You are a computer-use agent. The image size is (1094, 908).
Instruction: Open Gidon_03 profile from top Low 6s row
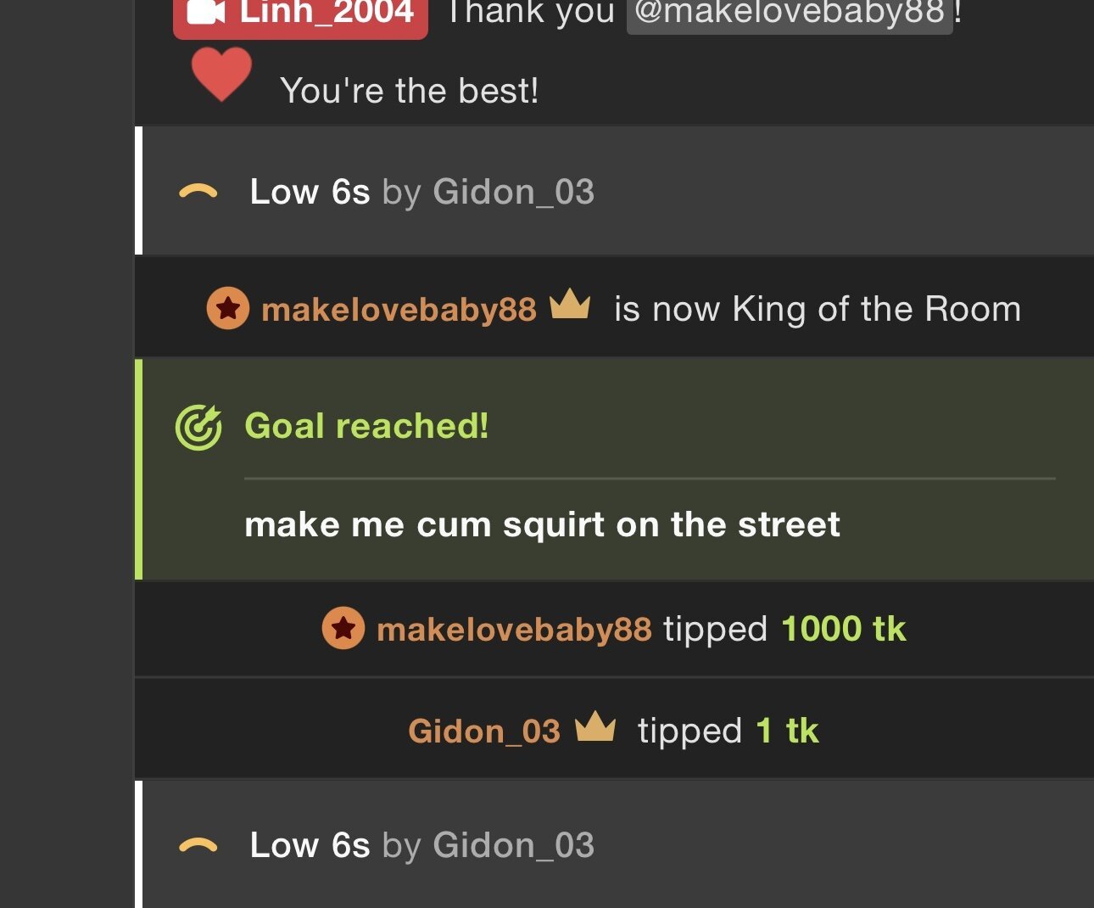514,192
